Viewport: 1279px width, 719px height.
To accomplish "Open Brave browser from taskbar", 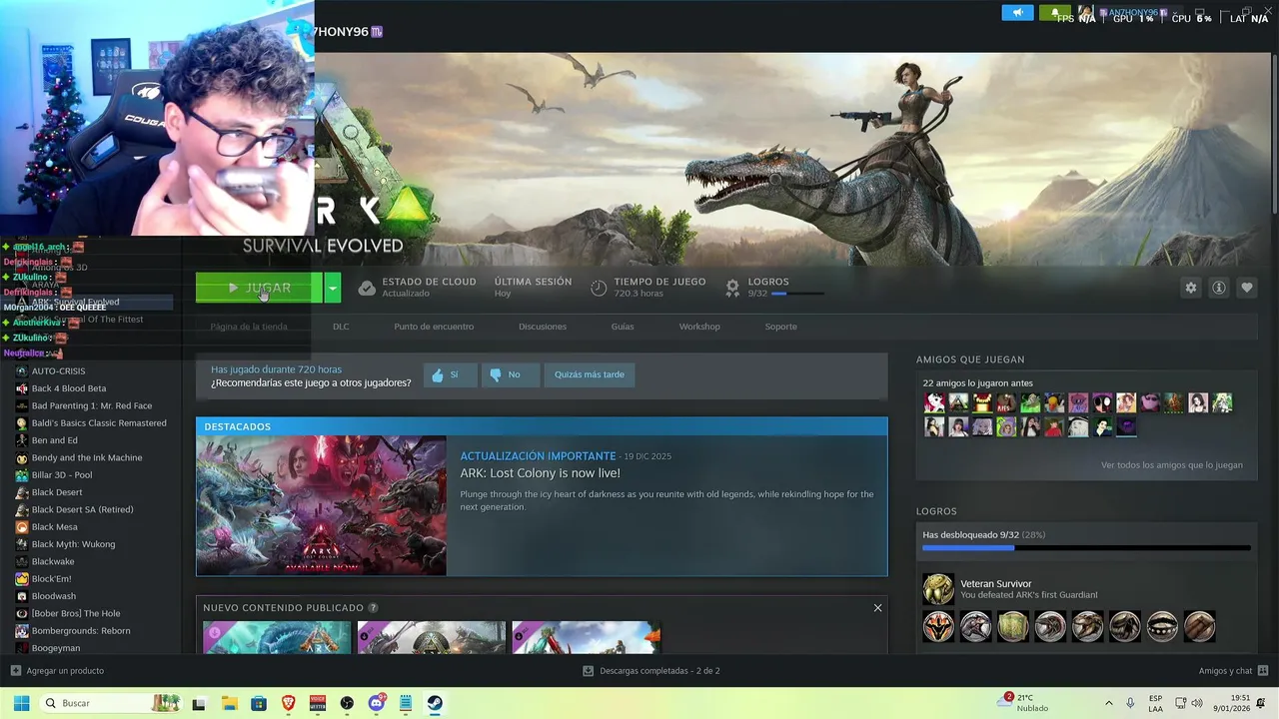I will pos(288,703).
